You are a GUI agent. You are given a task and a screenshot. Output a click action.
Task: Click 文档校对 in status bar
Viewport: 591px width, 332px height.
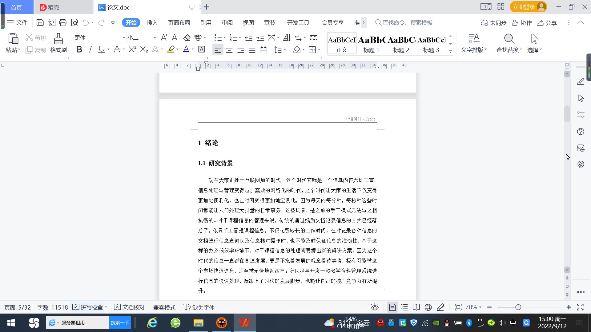[x=129, y=307]
